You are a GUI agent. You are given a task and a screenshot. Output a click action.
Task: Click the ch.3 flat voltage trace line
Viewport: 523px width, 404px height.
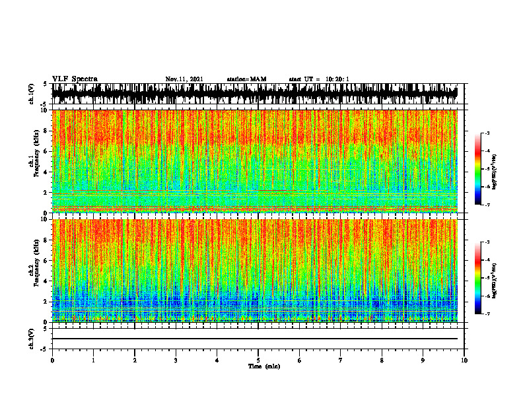(x=255, y=339)
